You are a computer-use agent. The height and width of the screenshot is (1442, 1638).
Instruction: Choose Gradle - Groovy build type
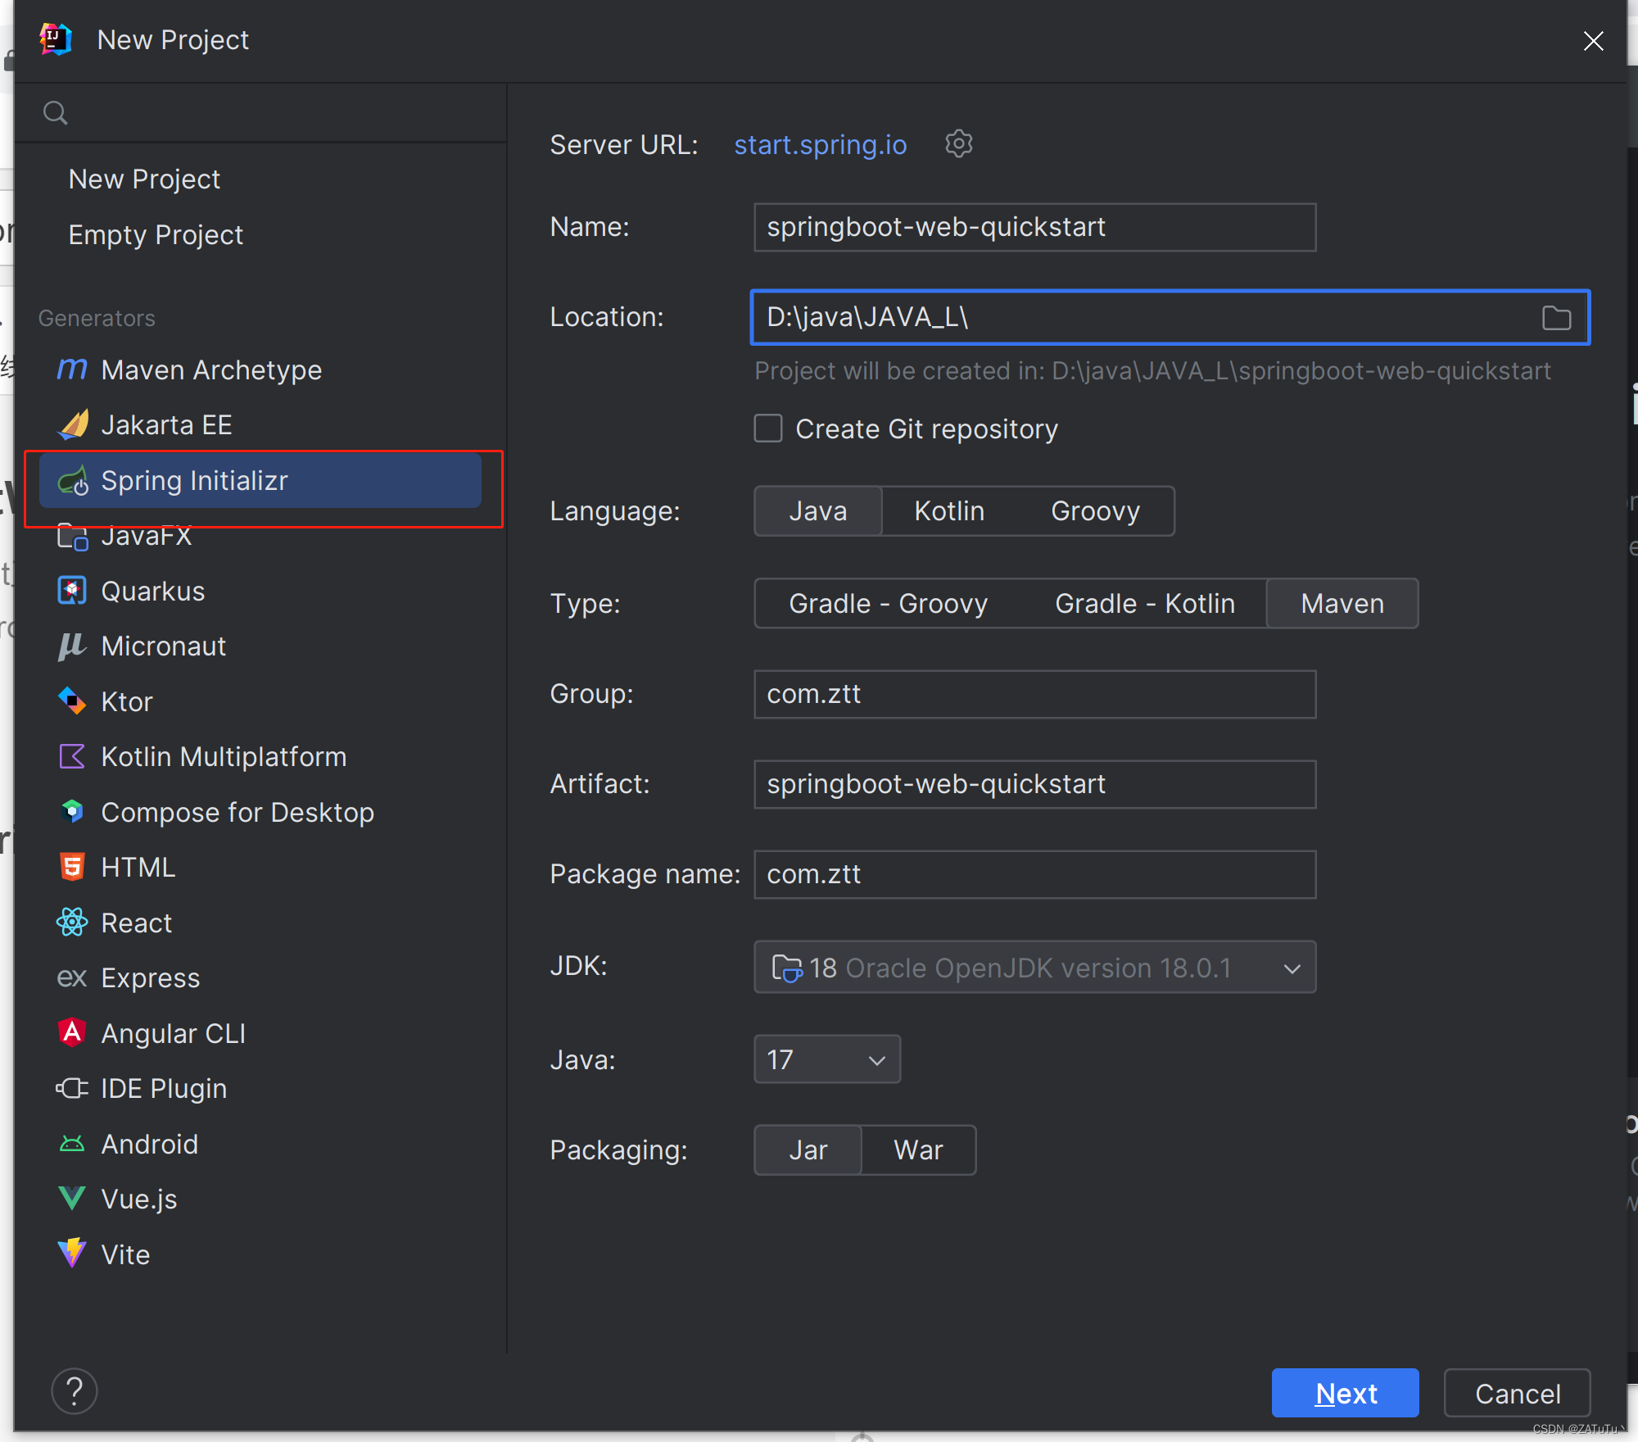(x=888, y=604)
